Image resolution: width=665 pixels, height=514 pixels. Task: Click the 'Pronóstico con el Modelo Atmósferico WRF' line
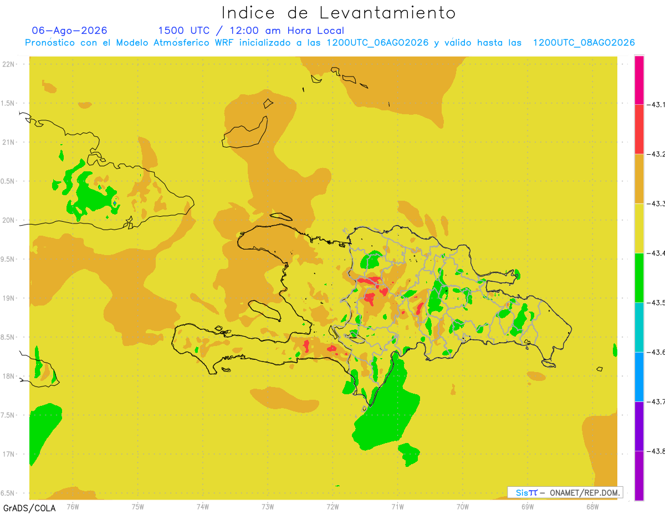tap(330, 43)
